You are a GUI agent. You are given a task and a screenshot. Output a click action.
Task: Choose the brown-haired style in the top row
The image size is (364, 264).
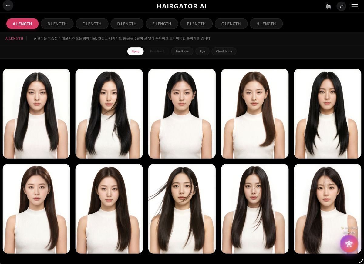click(255, 113)
